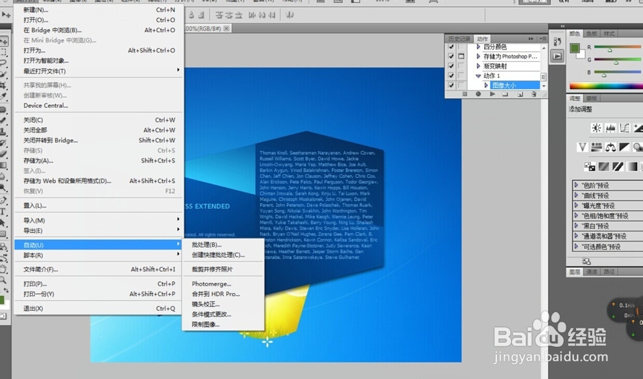Open the Actions panel options menu icon
This screenshot has height=379, width=643.
(x=543, y=39)
